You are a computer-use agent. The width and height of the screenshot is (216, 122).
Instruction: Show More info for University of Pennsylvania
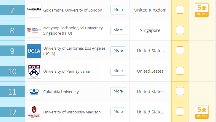click(118, 71)
